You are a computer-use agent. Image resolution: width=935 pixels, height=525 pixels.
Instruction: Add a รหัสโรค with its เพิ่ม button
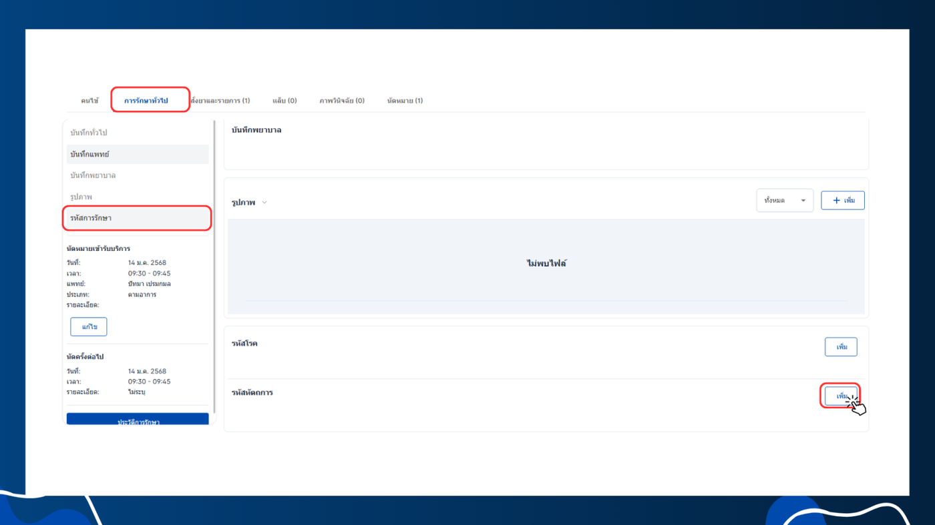(x=841, y=347)
